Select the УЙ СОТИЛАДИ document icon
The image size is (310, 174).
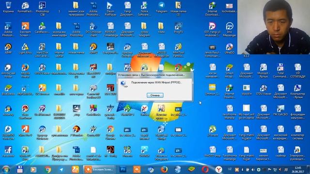pyautogui.click(x=297, y=71)
